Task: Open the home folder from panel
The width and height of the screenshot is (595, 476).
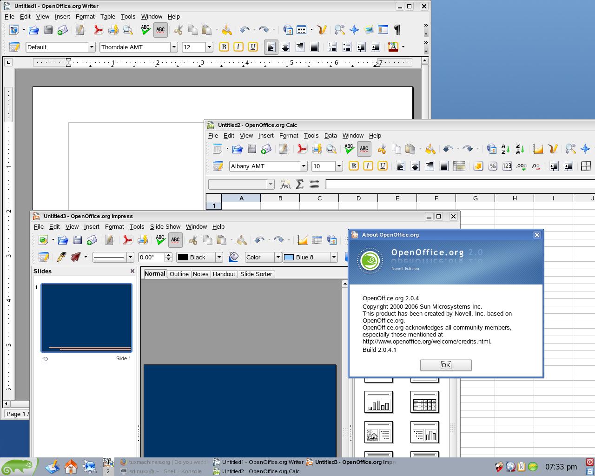Action: pos(71,466)
